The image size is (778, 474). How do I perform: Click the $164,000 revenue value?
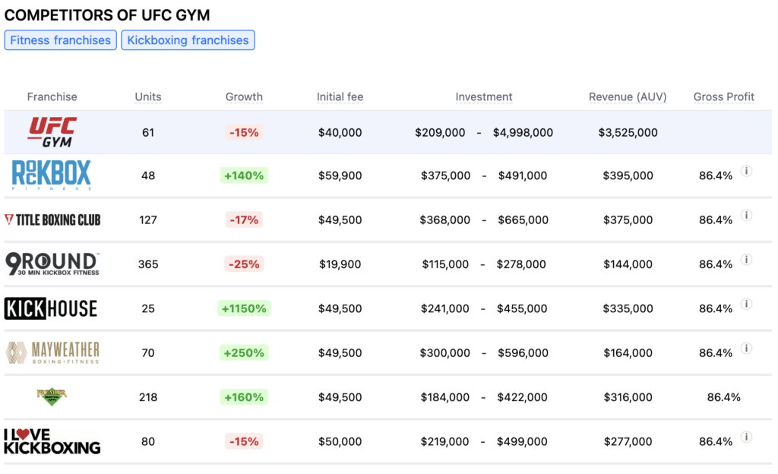click(628, 352)
